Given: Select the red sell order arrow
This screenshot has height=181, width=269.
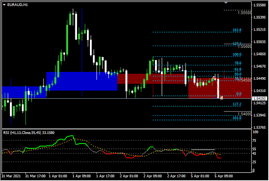Looking at the screenshot, I should [x=214, y=78].
